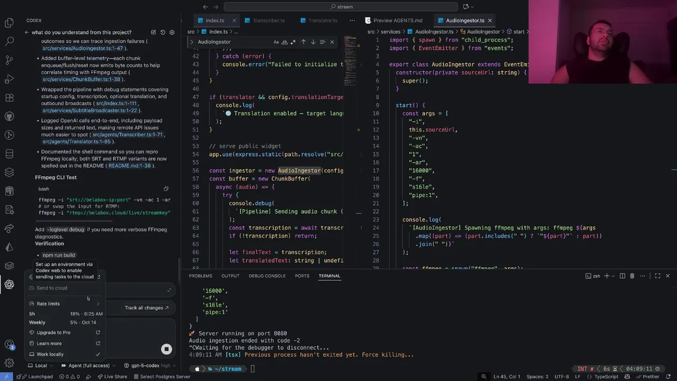This screenshot has height=381, width=677.
Task: Go to previous find match
Action: click(x=303, y=42)
